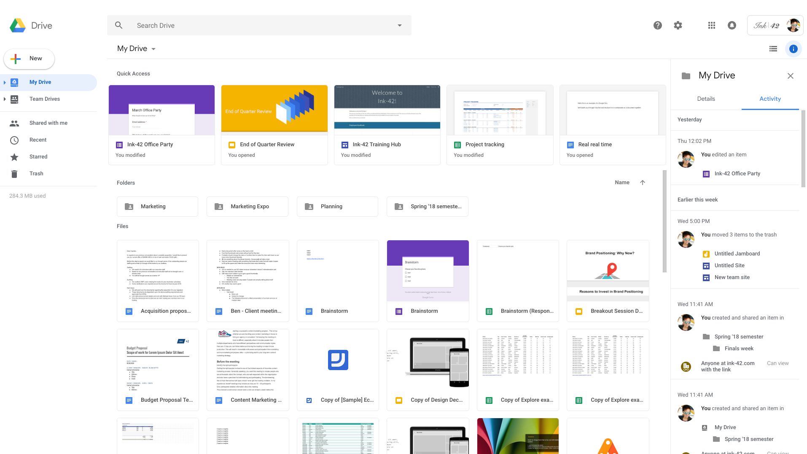Click Acquisition proposal Docs icon

[x=129, y=311]
